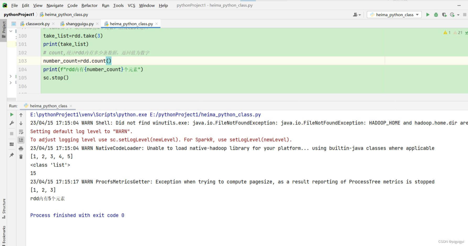Open the run configuration dropdown heima_python_class

click(x=394, y=15)
